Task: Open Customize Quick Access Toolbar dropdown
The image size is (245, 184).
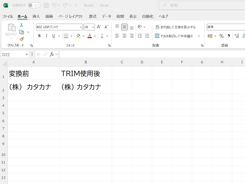Action: tap(76, 5)
